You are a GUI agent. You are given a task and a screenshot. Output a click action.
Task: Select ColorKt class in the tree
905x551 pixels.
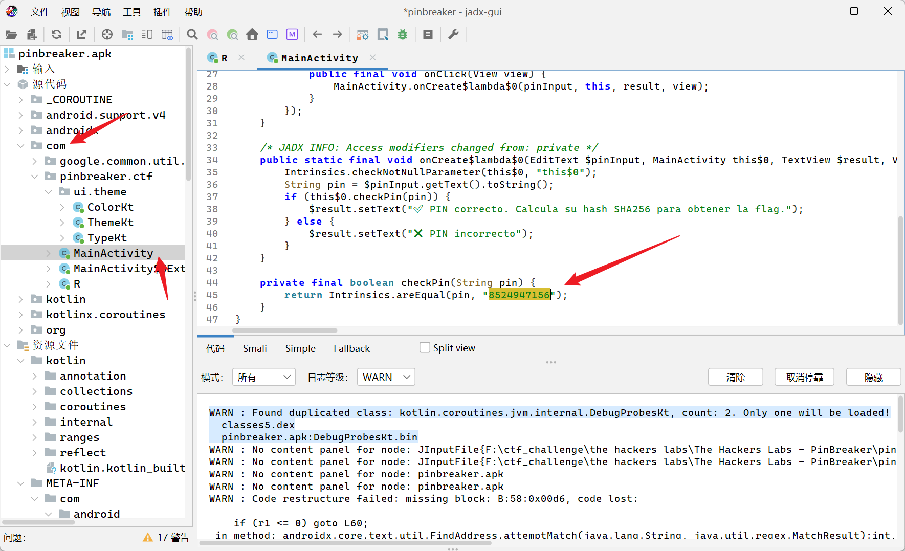pos(110,207)
